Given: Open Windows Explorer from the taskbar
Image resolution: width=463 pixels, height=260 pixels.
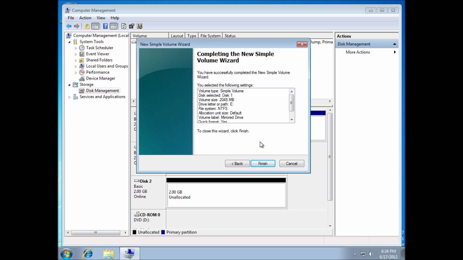Looking at the screenshot, I should (109, 254).
